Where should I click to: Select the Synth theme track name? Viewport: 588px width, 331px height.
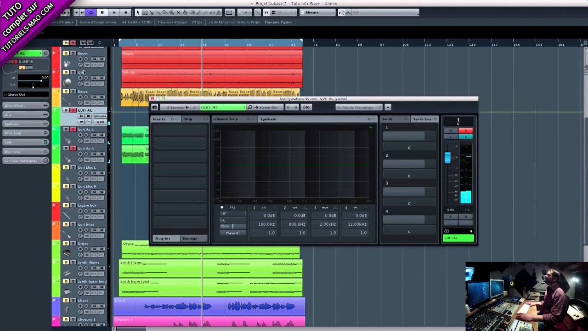(x=88, y=263)
